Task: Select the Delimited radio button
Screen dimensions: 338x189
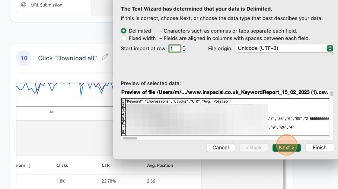Action: (123, 31)
